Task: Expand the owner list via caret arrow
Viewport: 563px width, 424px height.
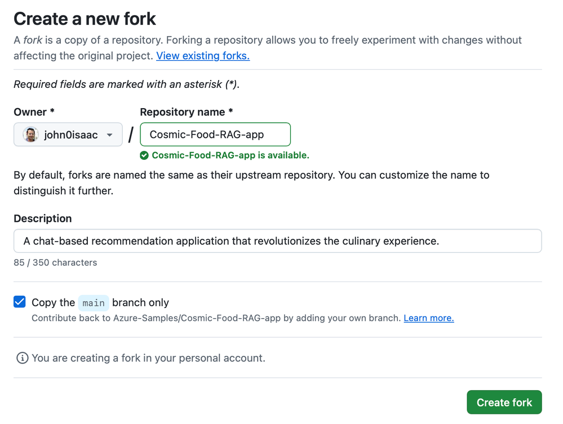Action: [110, 135]
